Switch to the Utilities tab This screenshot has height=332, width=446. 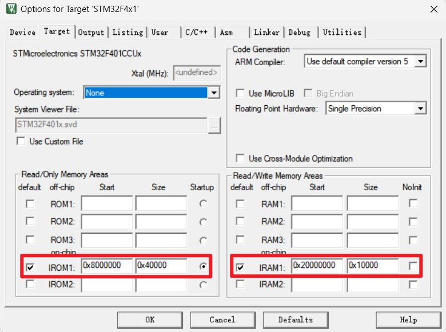(x=342, y=32)
